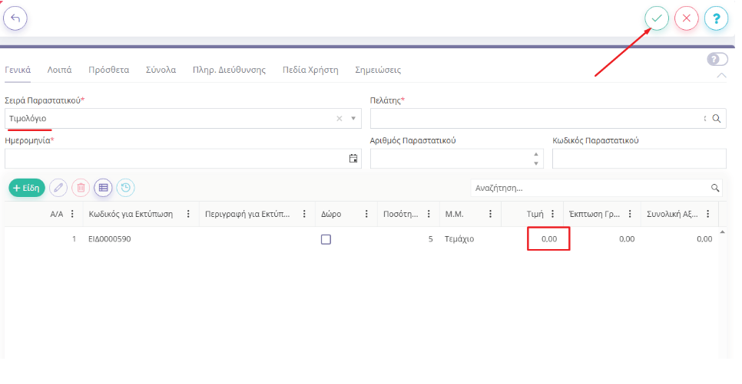Open the Τιμή column options menu
Screen dimensions: 742x384
[x=552, y=215]
